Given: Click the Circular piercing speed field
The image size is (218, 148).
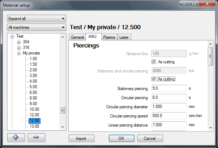Looking at the screenshot, I should click(168, 116).
